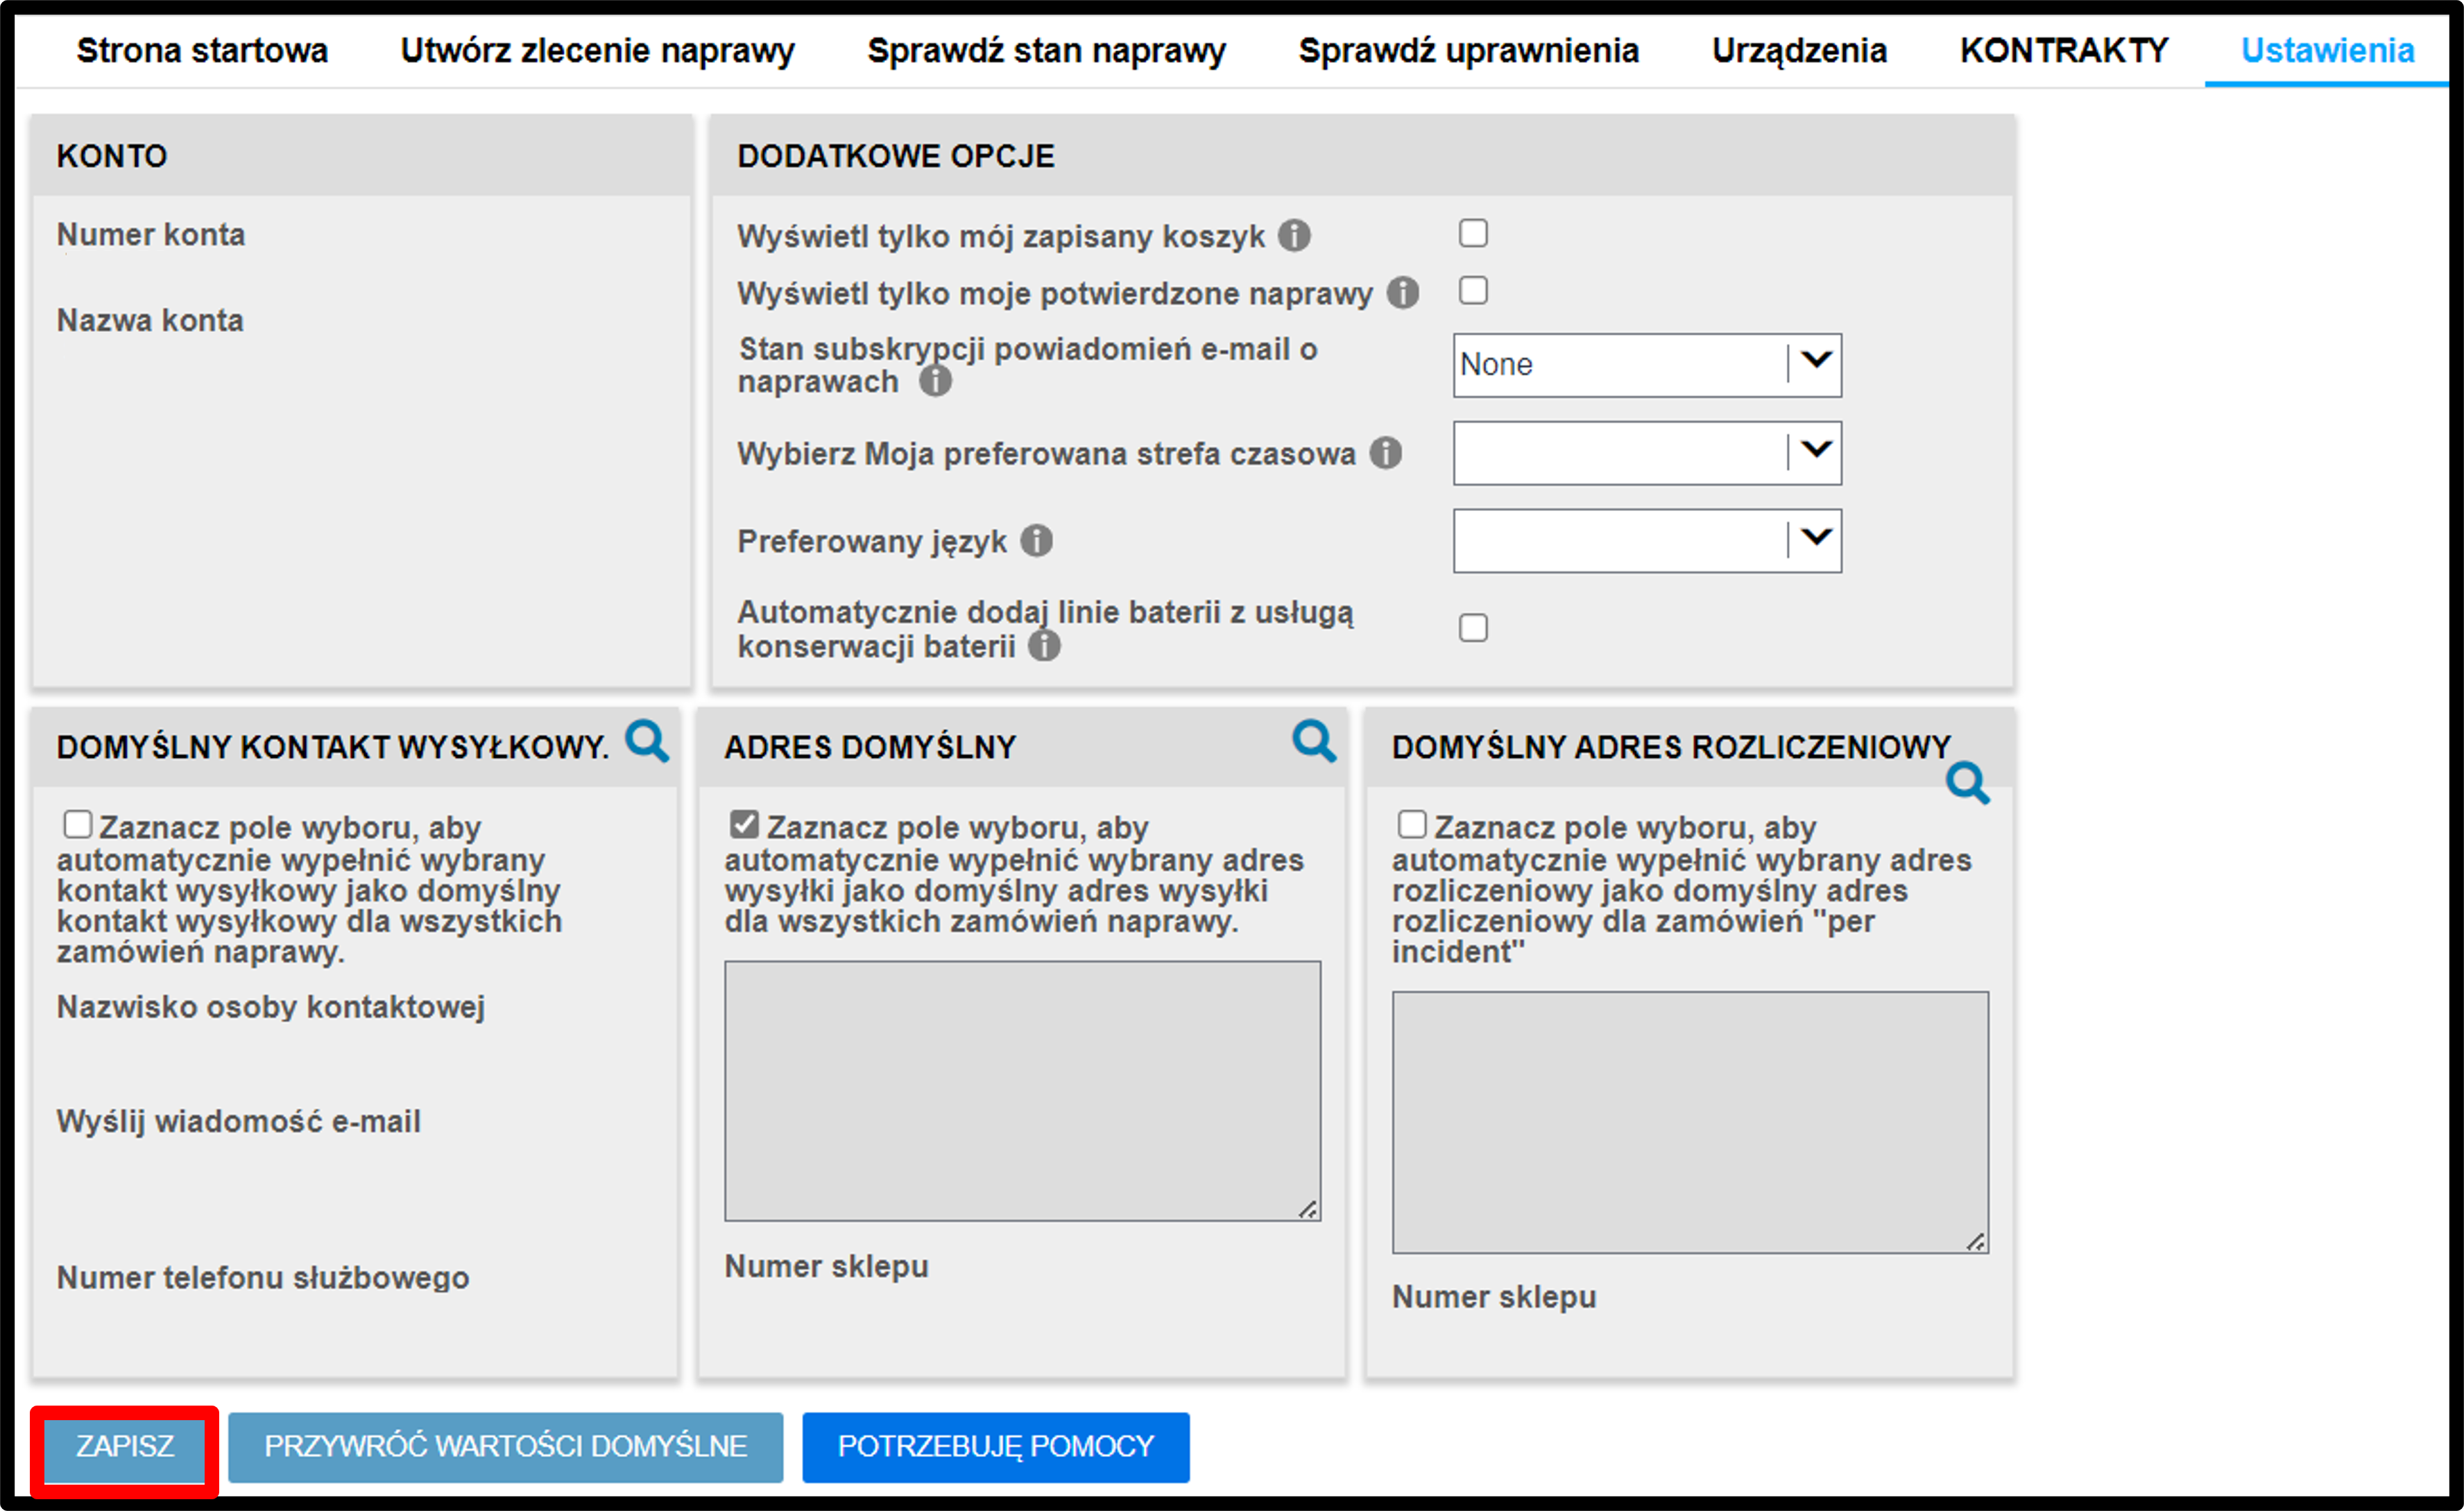Image resolution: width=2464 pixels, height=1511 pixels.
Task: Tick default shipping contact checkbox
Action: pos(77,824)
